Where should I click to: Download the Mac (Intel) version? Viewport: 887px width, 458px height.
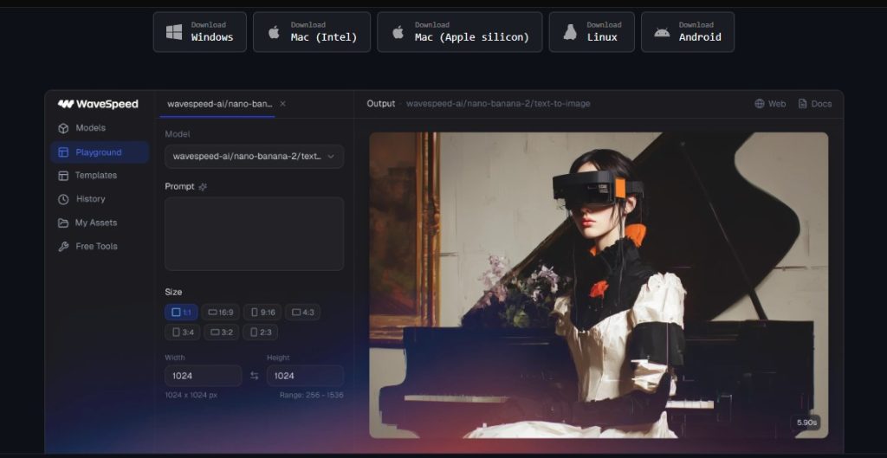click(312, 32)
